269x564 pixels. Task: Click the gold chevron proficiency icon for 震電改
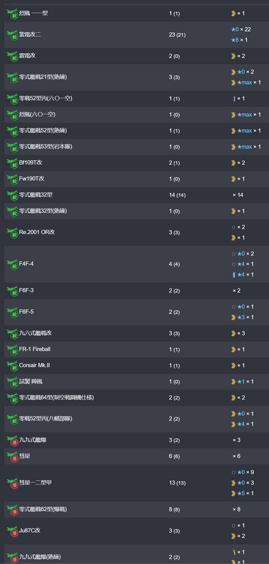click(x=233, y=56)
